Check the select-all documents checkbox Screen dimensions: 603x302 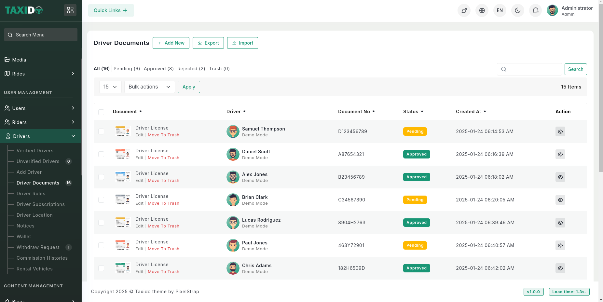101,112
